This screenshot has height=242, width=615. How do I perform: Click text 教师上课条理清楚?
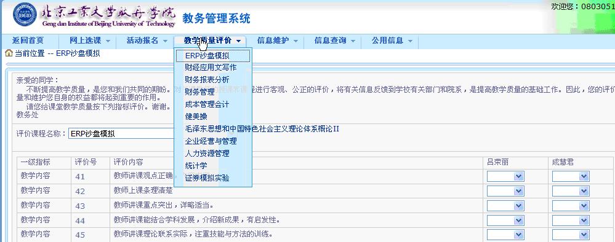tap(143, 190)
